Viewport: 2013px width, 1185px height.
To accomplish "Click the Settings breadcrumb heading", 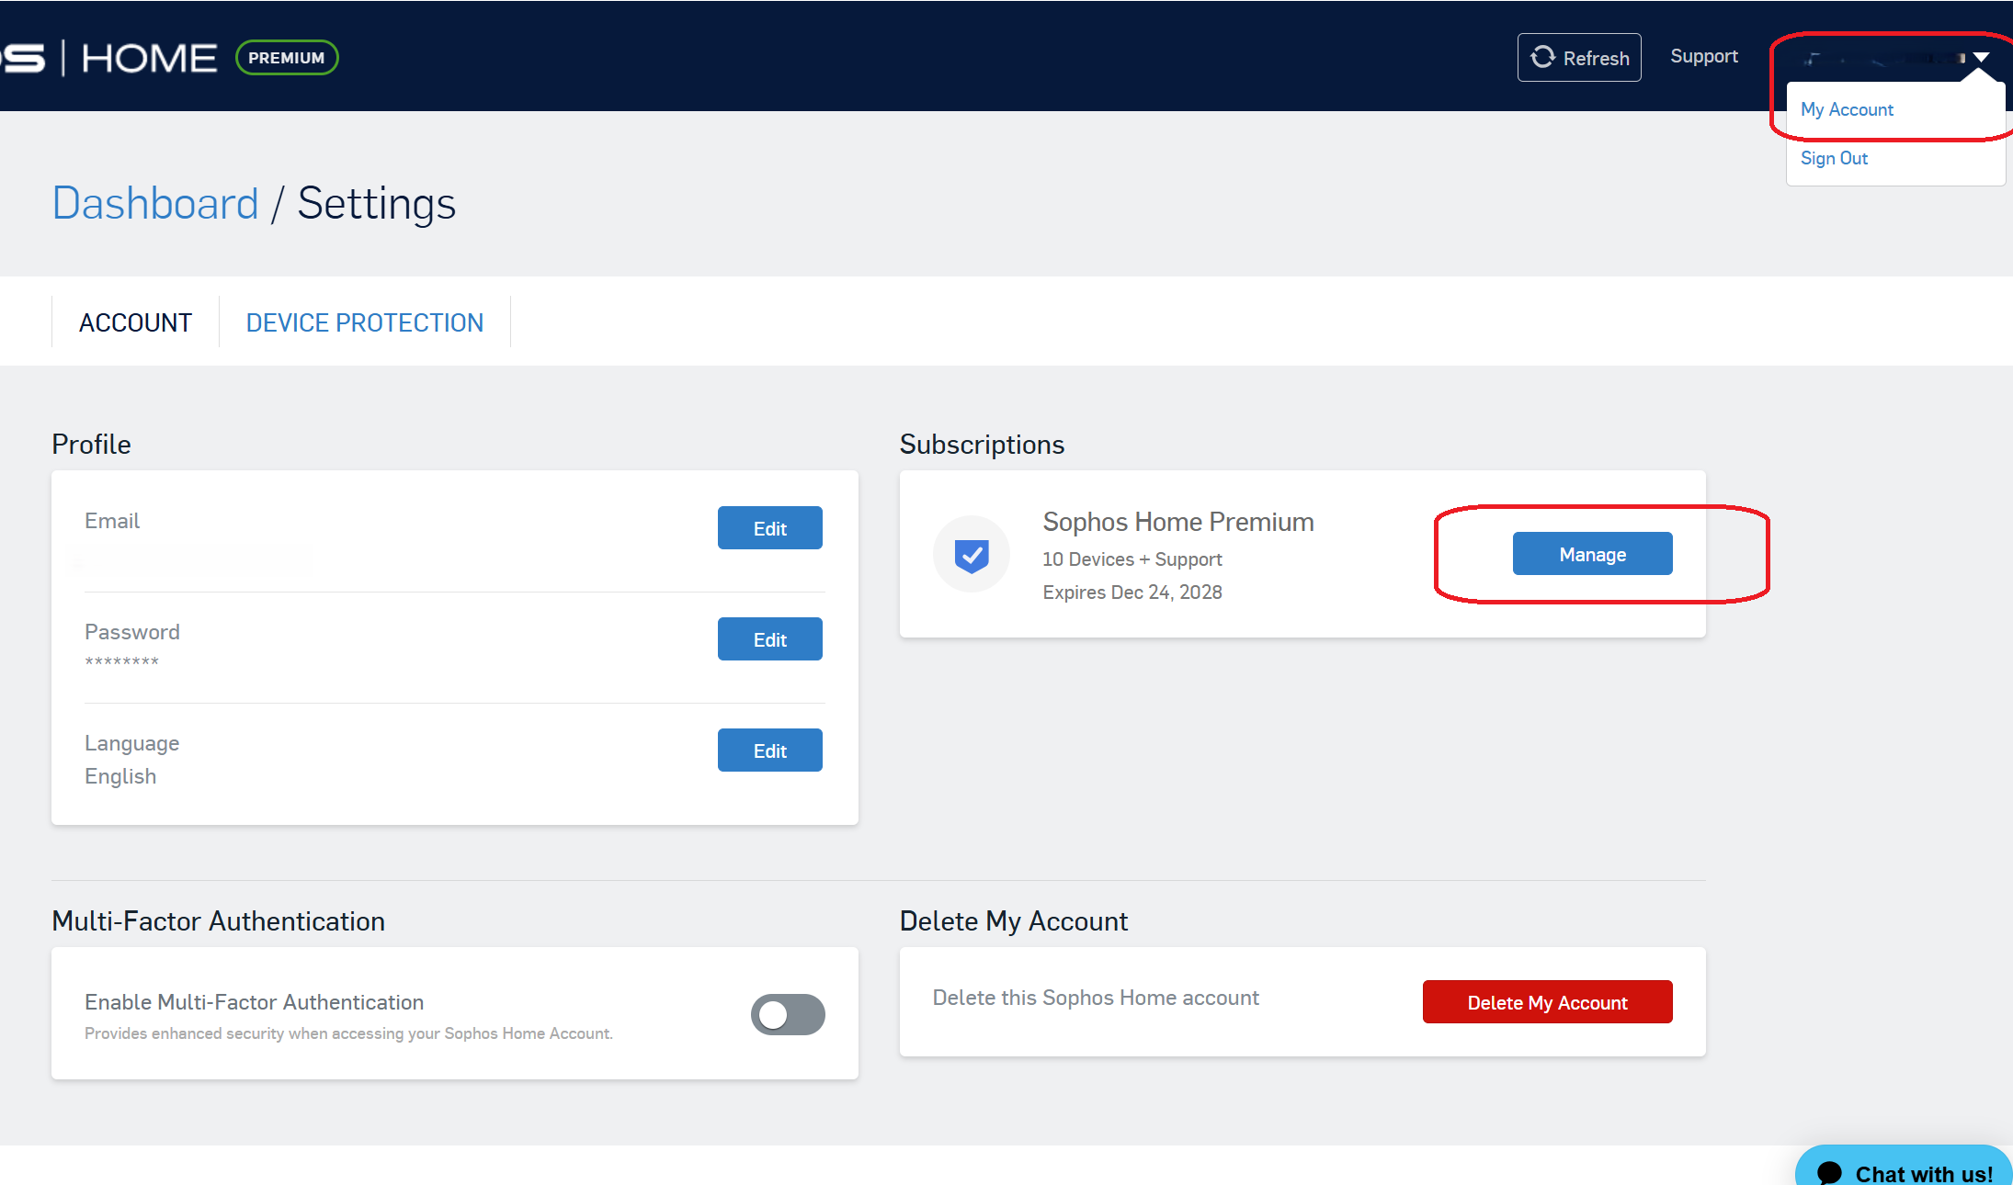I will click(x=377, y=203).
